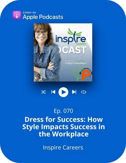The width and height of the screenshot is (126, 163).
Task: Click host name 'Cathy Lanzalaco' on cover
Action: (76, 63)
